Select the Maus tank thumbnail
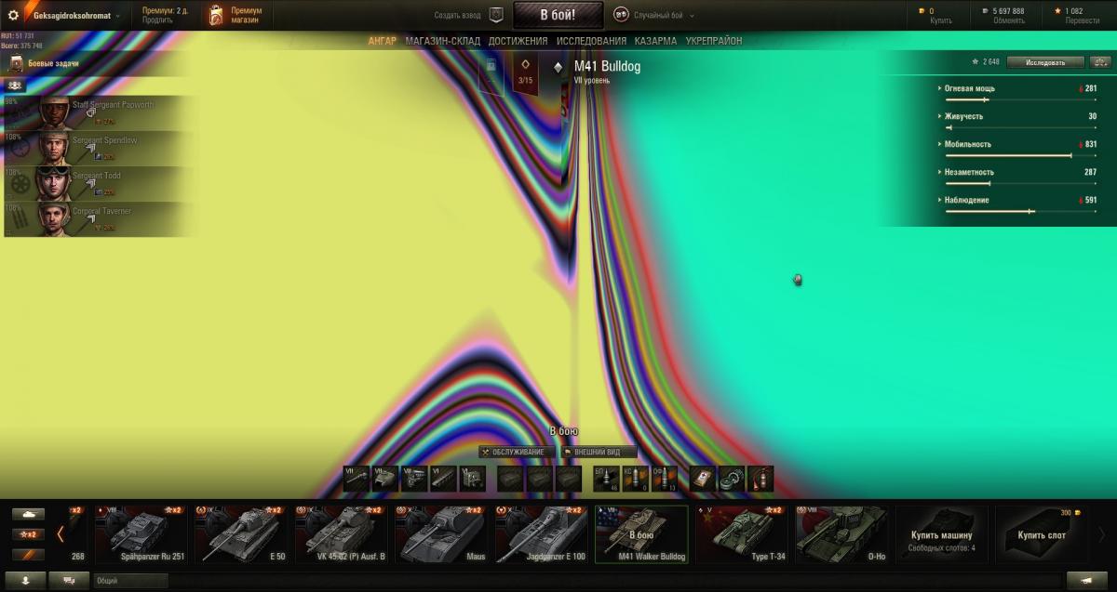The width and height of the screenshot is (1117, 592). coord(440,535)
